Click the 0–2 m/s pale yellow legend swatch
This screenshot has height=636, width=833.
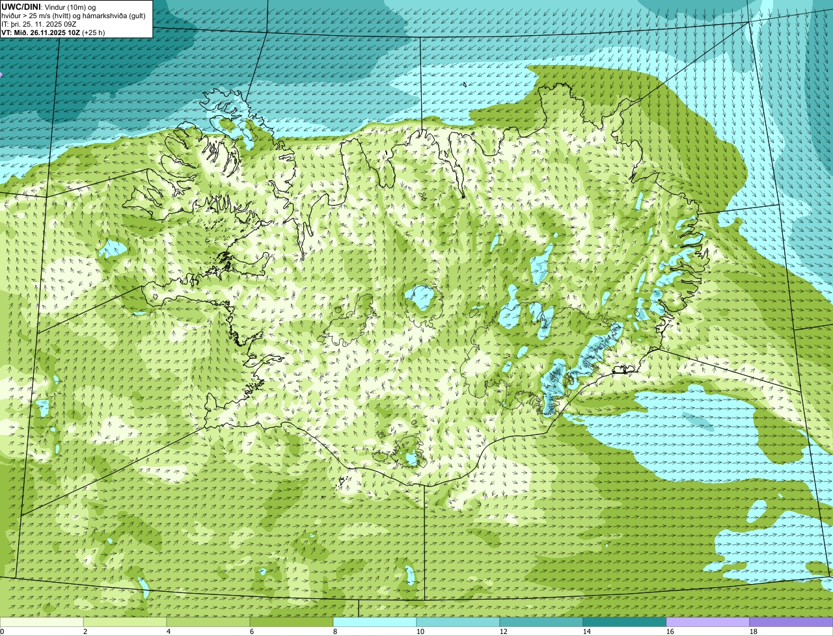click(42, 622)
